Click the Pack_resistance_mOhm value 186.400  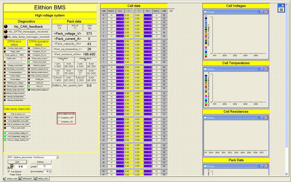click(x=89, y=54)
